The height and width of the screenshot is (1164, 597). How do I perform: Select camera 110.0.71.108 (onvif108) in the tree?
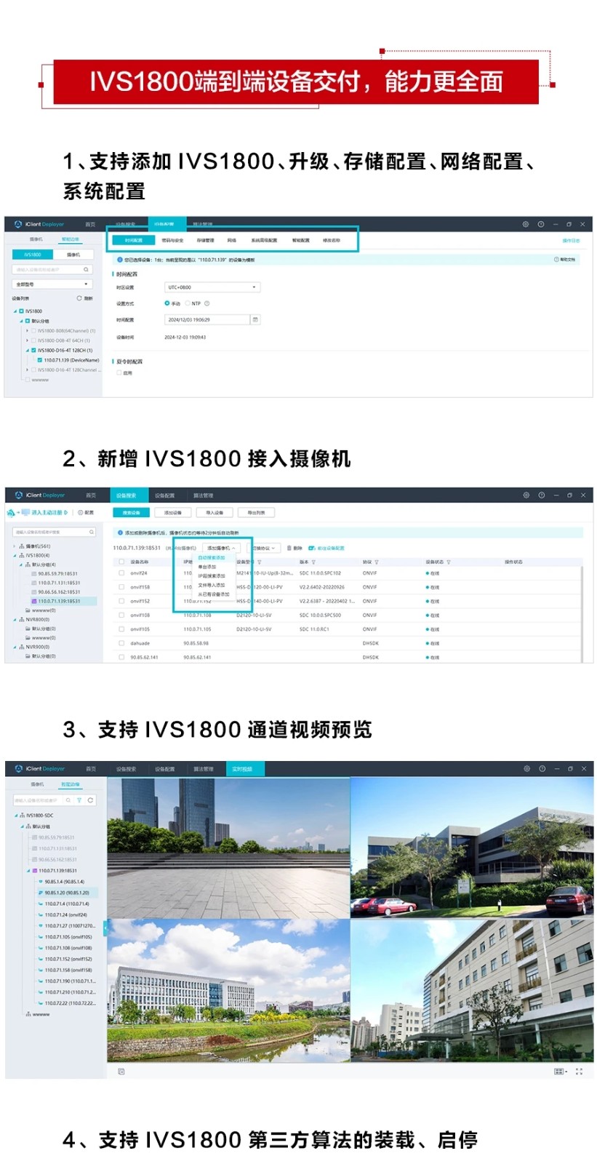[x=68, y=948]
